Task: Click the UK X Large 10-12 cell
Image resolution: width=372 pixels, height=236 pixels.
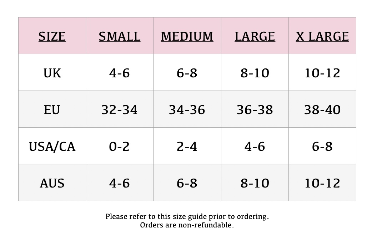Action: point(322,73)
